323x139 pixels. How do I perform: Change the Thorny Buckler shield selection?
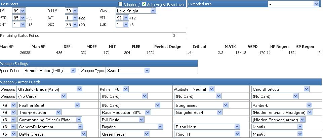coord(39,112)
